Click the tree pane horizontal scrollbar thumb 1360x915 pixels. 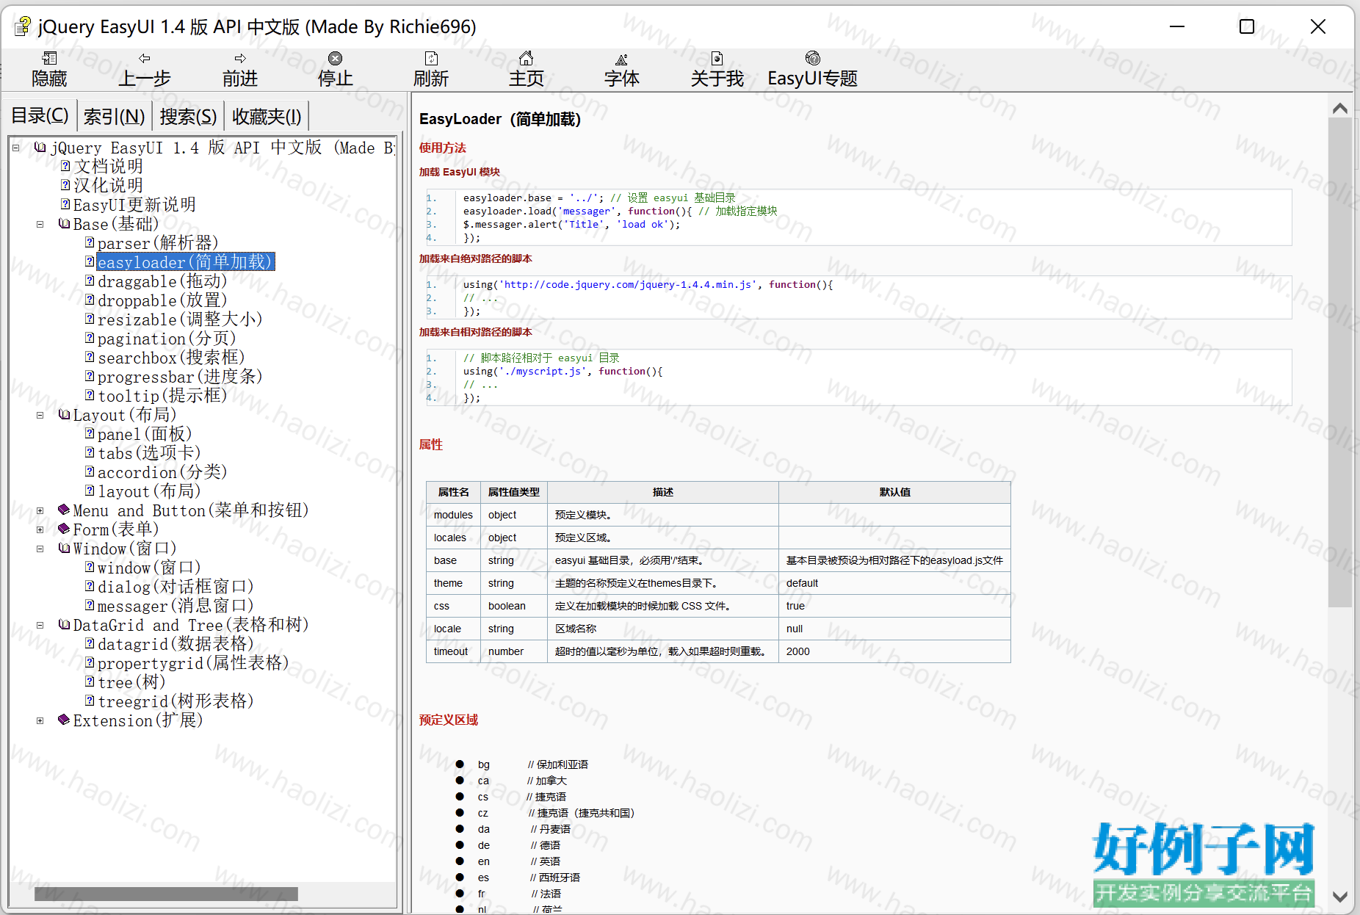[x=166, y=894]
